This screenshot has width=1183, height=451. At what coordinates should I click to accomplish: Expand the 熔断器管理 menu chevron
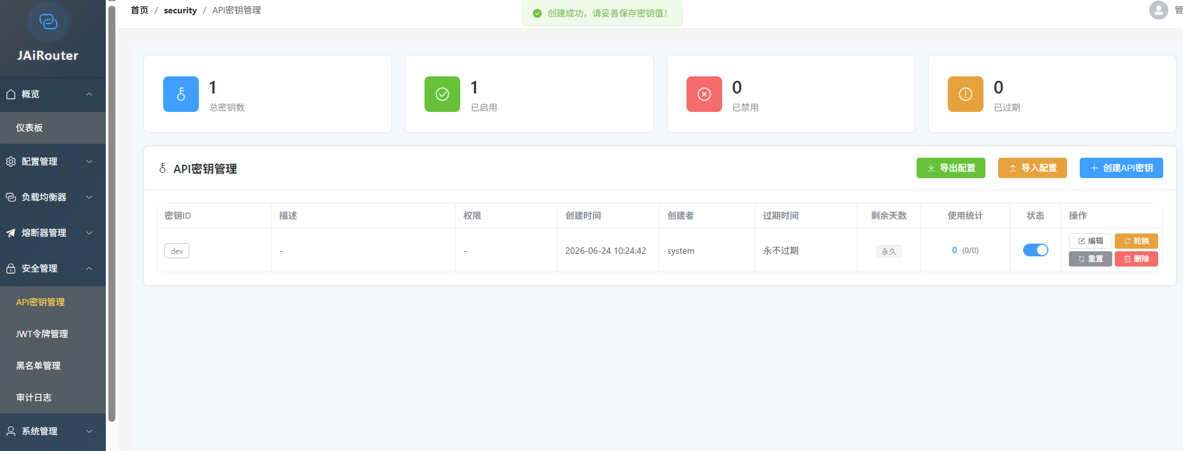[x=89, y=233]
